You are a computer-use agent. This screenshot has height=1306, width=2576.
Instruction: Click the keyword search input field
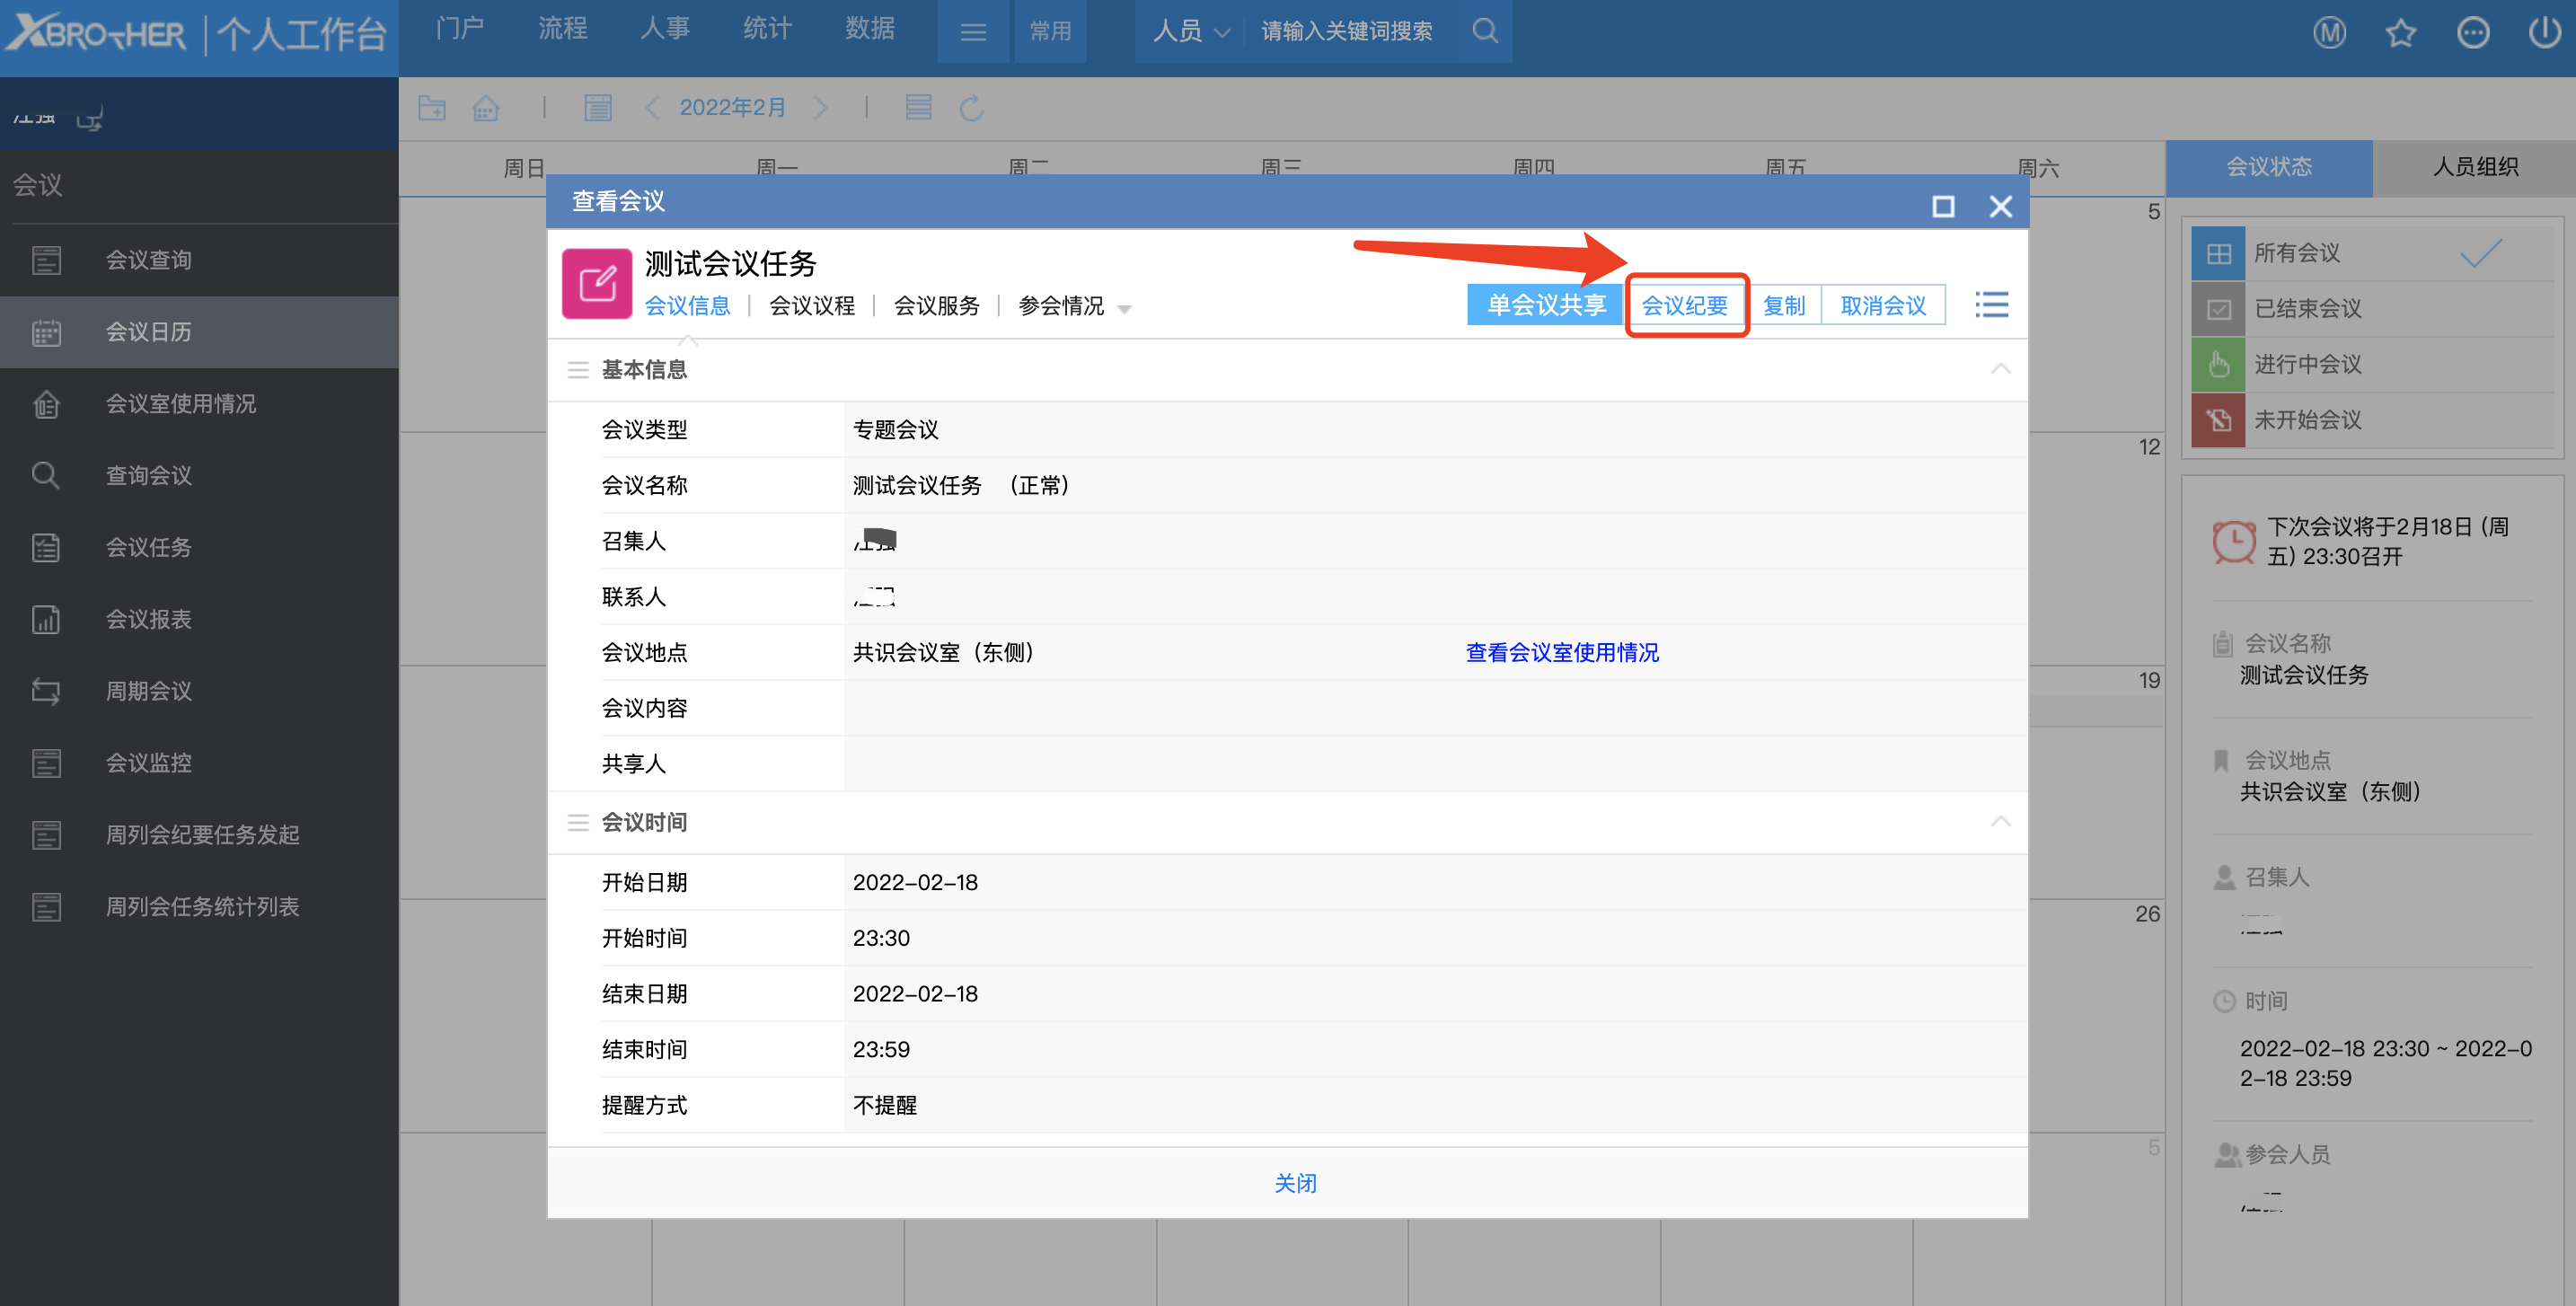coord(1346,31)
